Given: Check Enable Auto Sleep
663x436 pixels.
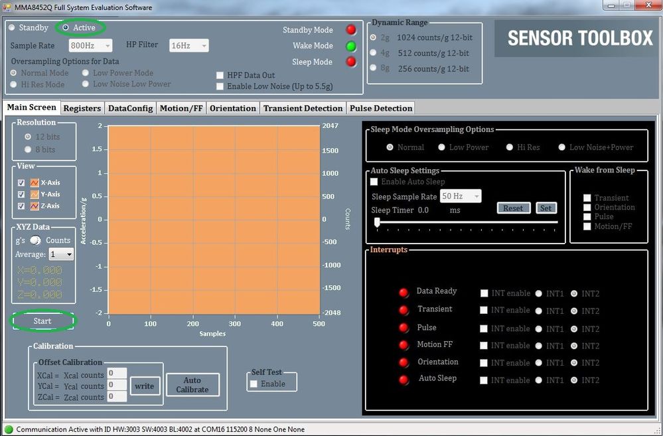Looking at the screenshot, I should (374, 182).
